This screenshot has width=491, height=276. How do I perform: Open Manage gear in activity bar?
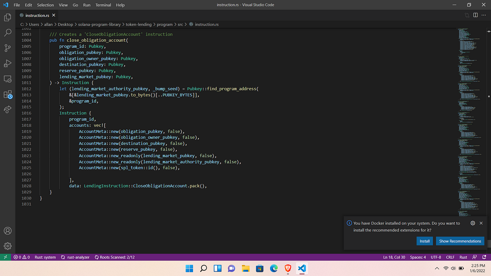pos(8,246)
